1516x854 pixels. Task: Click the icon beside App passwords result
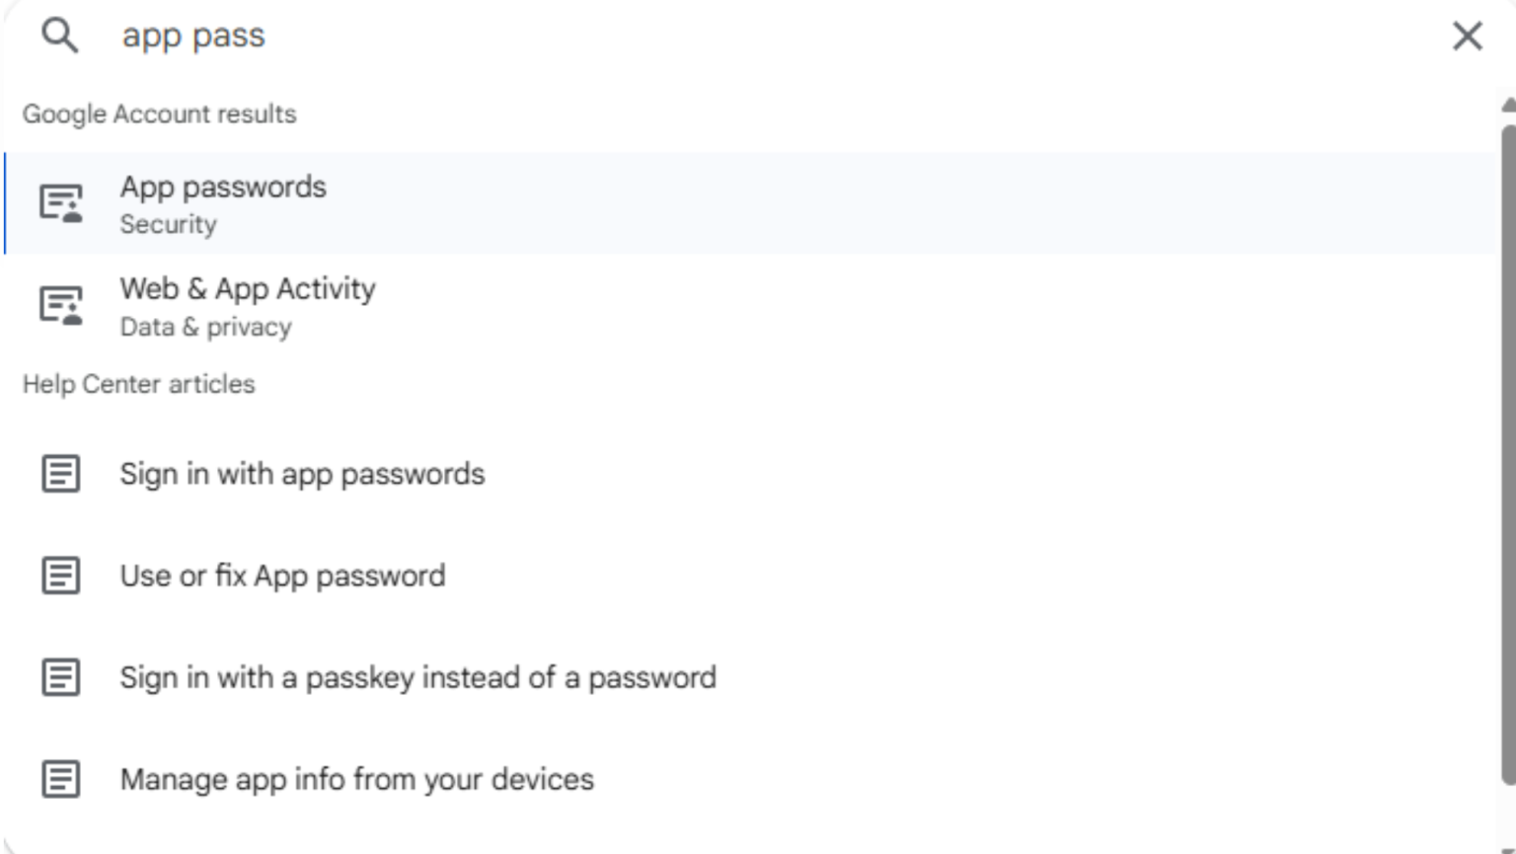point(61,203)
